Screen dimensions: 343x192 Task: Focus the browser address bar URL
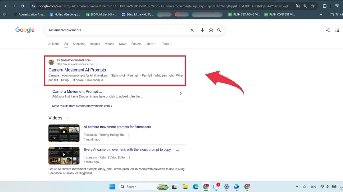(164, 6)
